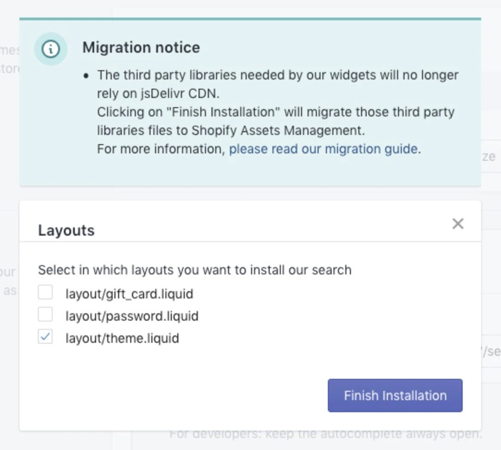The width and height of the screenshot is (501, 450).
Task: Enable the layout/password.liquid checkbox
Action: [x=45, y=314]
